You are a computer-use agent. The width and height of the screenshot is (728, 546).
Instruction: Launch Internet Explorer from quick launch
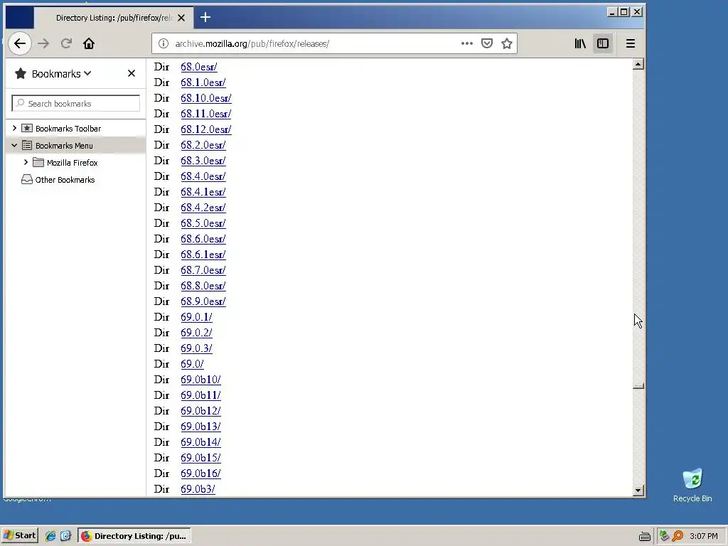tap(50, 536)
